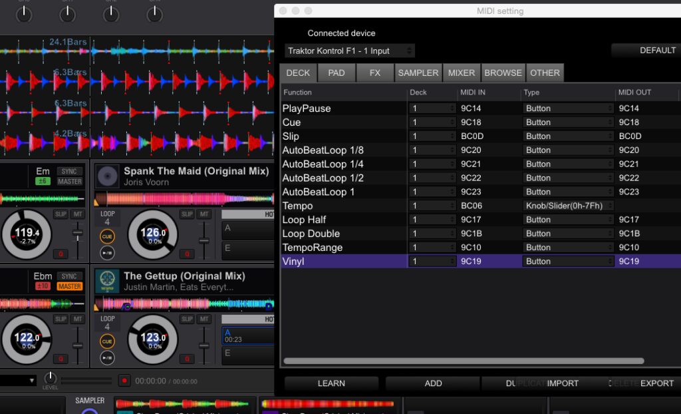Click the DEFAULT button
The width and height of the screenshot is (681, 414).
click(647, 51)
